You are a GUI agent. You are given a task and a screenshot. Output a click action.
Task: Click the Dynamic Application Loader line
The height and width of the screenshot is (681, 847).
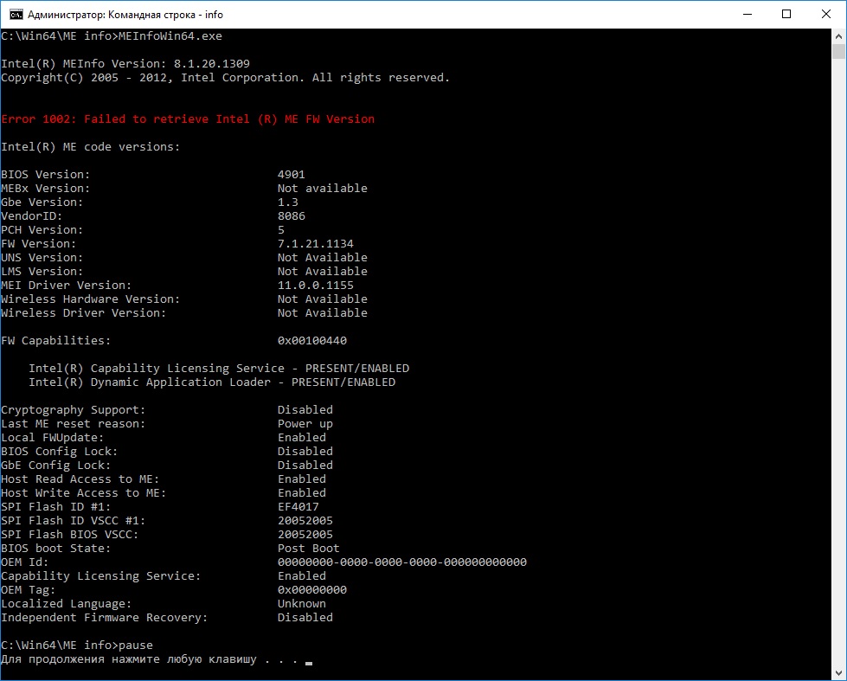pyautogui.click(x=212, y=382)
